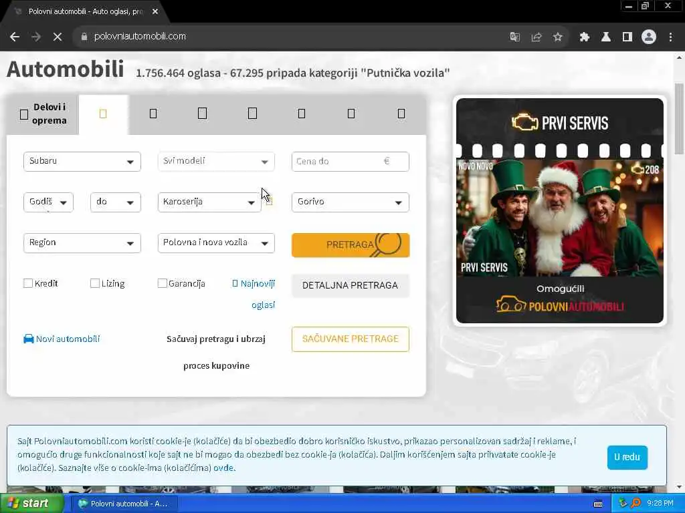Click the keyboard icon in taskbar

point(598,504)
